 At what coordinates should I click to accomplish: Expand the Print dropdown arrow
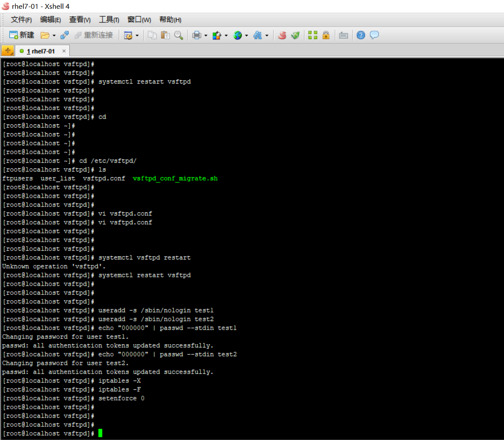click(206, 35)
